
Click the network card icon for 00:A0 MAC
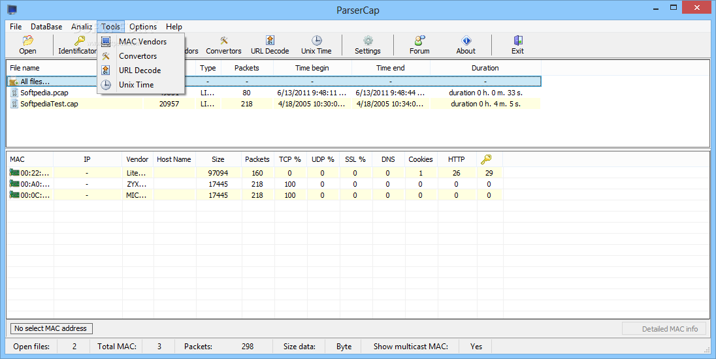(14, 184)
